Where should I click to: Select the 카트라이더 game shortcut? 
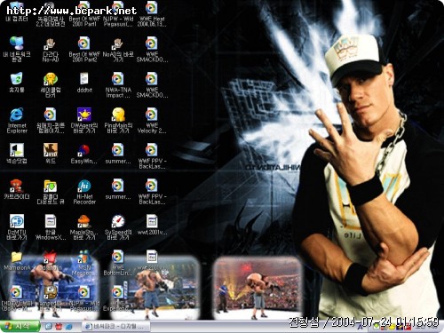point(17,189)
